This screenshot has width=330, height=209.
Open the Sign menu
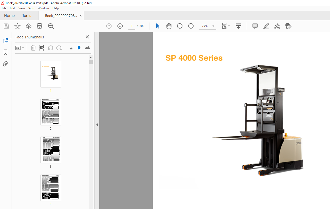31,8
